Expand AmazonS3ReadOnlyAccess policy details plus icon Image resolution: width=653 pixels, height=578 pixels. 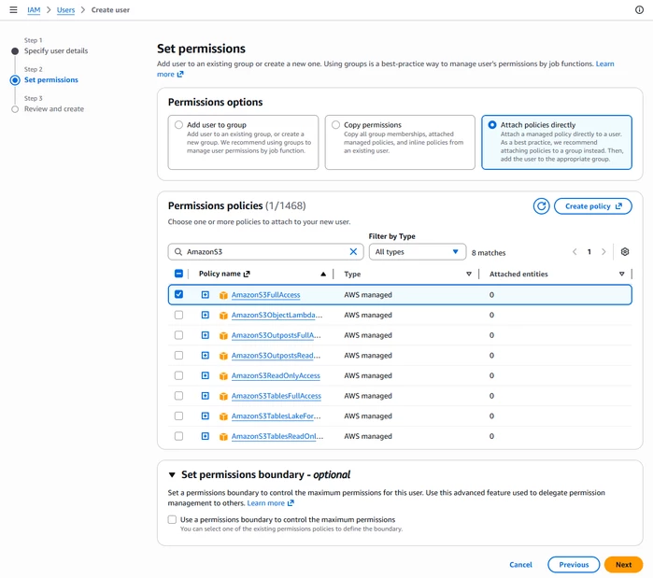206,375
